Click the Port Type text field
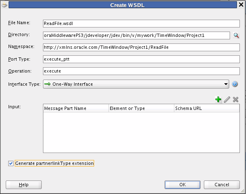The height and width of the screenshot is (194, 246). [x=141, y=59]
